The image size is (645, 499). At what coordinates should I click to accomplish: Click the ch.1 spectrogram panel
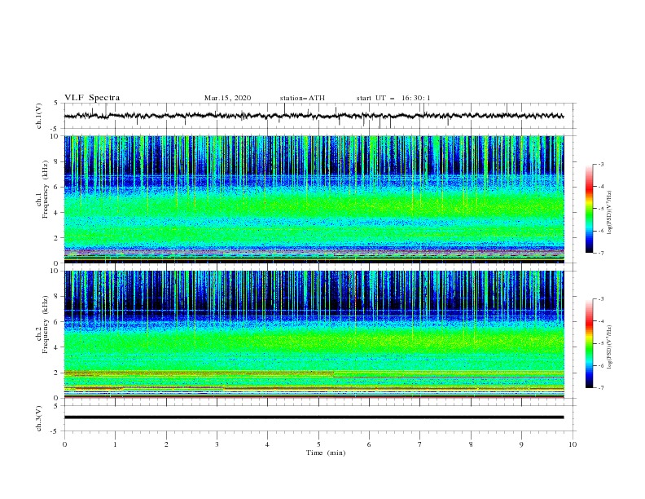(314, 199)
